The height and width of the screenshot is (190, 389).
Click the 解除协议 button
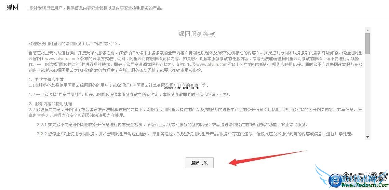pos(200,163)
